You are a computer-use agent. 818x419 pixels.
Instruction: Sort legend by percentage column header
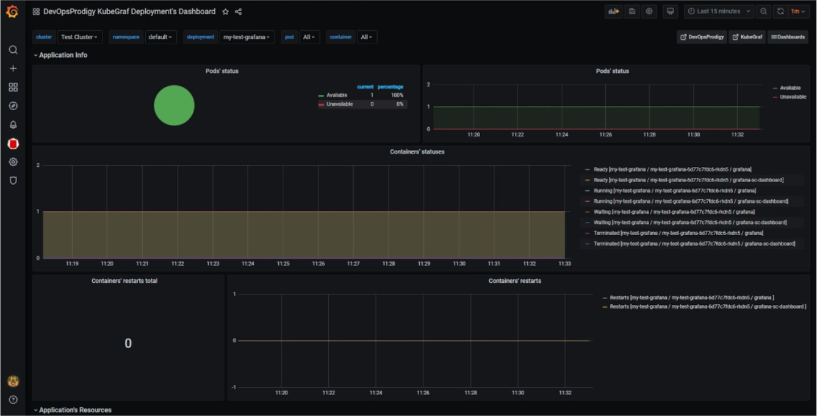390,87
